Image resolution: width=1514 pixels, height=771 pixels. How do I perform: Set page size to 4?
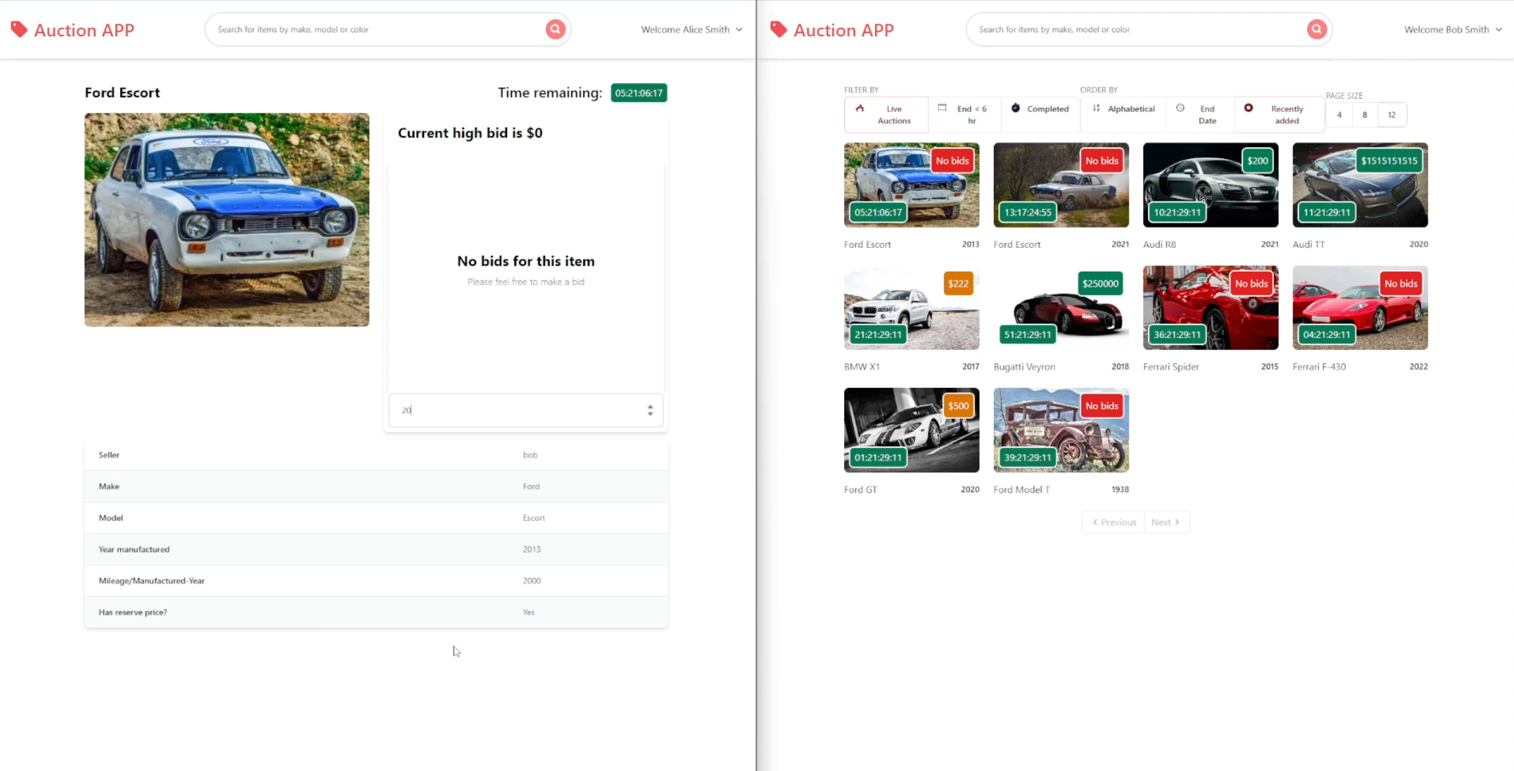[x=1339, y=115]
